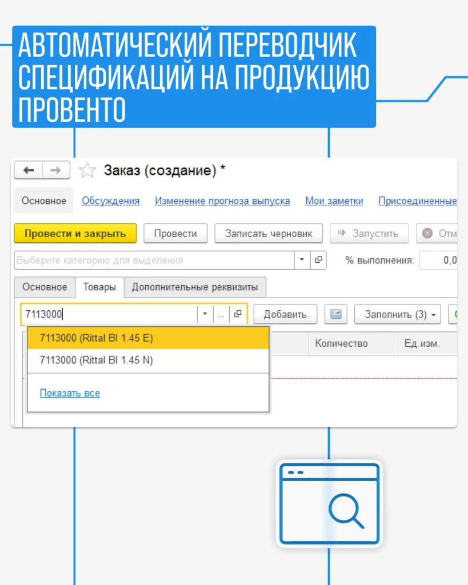Screen dimensions: 468x585
Task: Select 7113000 (Rittal Bl 1.45 N) suggestion
Action: coord(96,360)
